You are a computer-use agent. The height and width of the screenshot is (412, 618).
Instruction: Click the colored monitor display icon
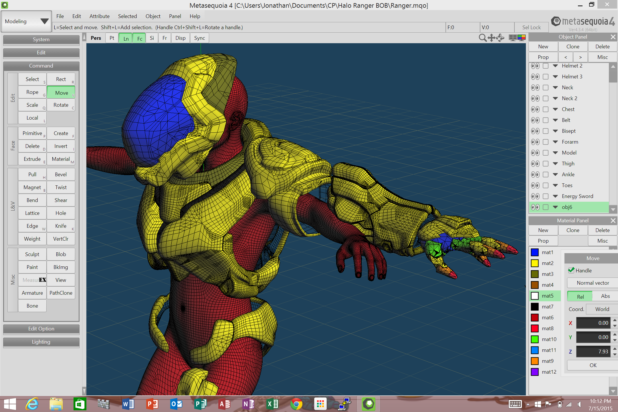(522, 38)
